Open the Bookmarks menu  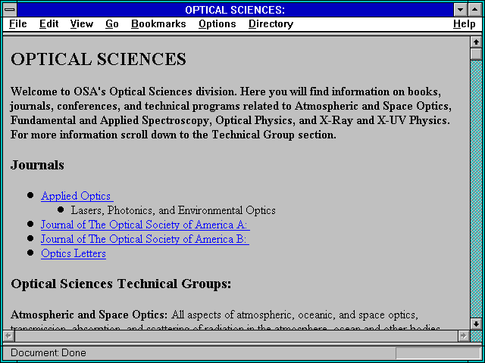point(158,24)
